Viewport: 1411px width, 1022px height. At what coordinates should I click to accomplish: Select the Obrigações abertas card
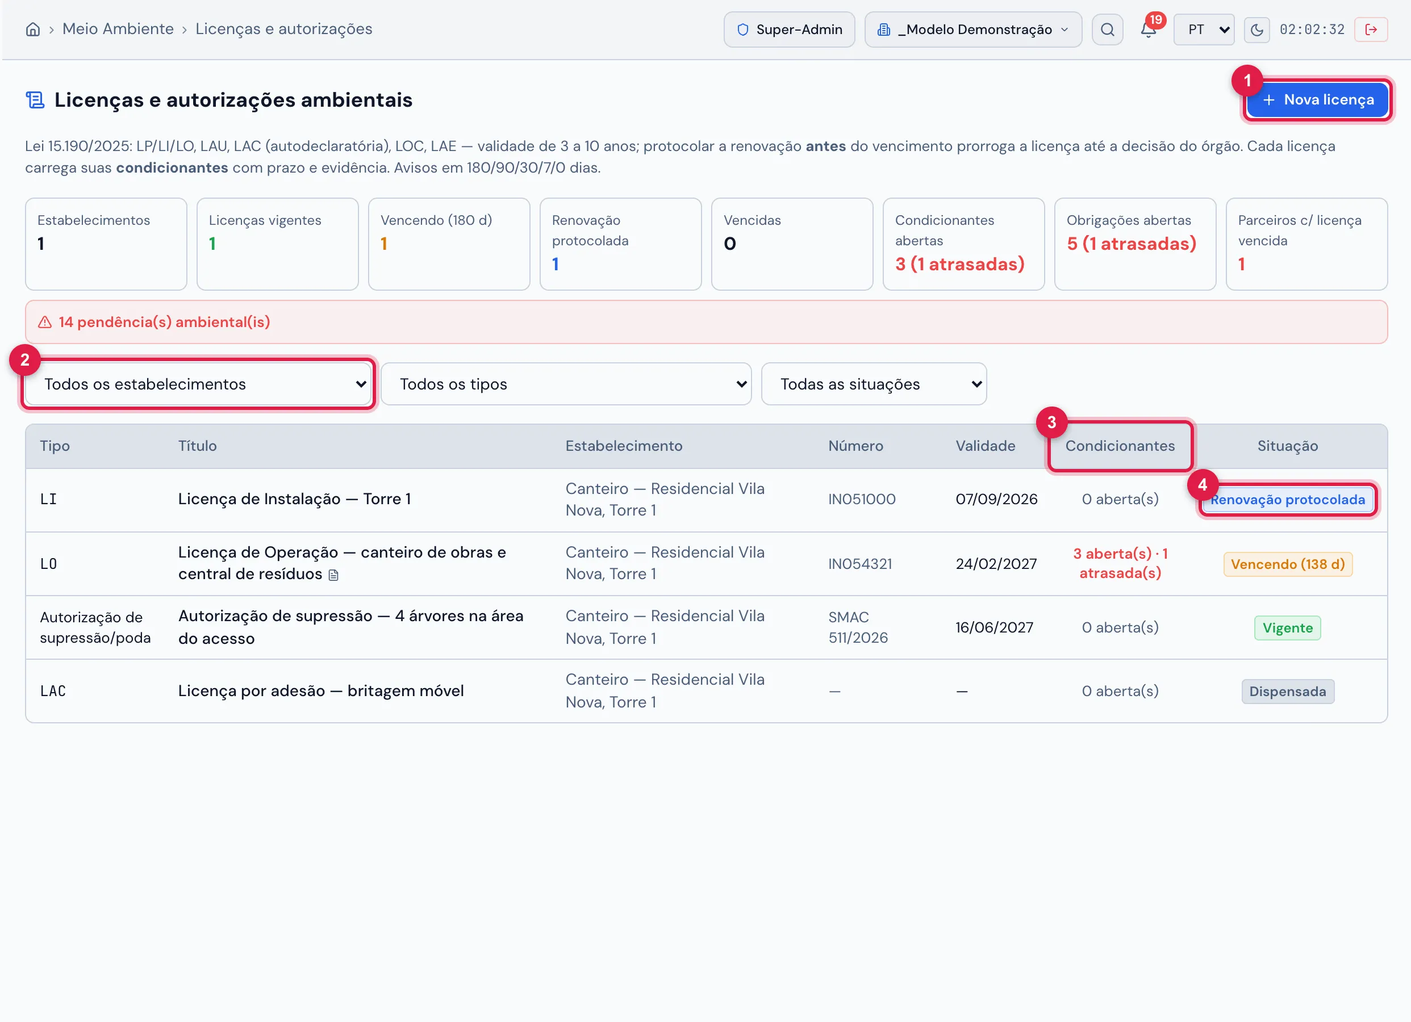click(x=1135, y=244)
